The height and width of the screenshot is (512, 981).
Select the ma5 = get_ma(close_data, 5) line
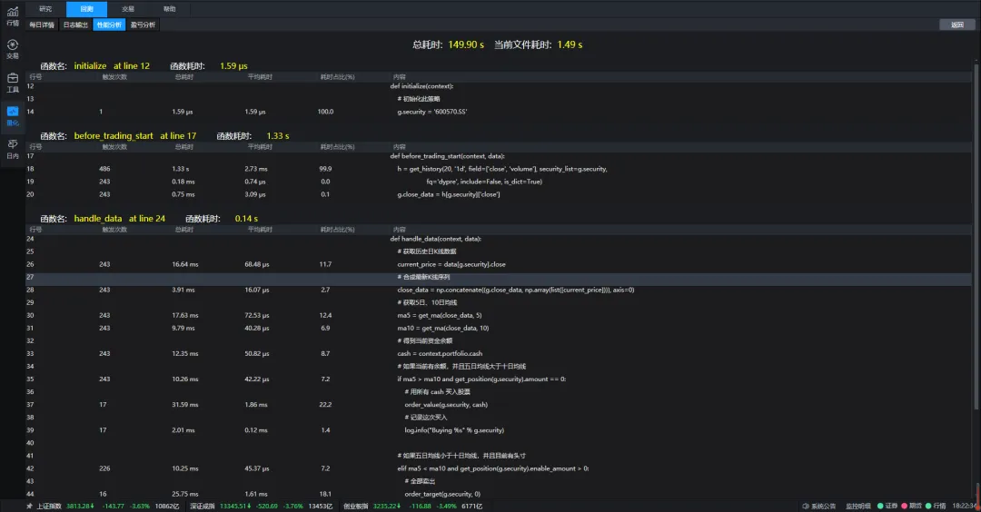pyautogui.click(x=440, y=316)
